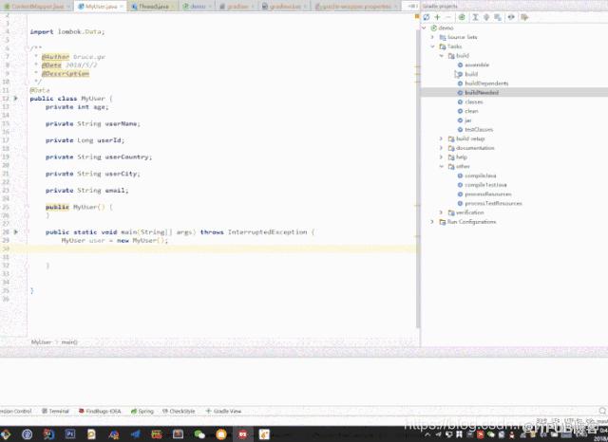Collapse the demo project node
Screen dimensions: 608x442
425,28
